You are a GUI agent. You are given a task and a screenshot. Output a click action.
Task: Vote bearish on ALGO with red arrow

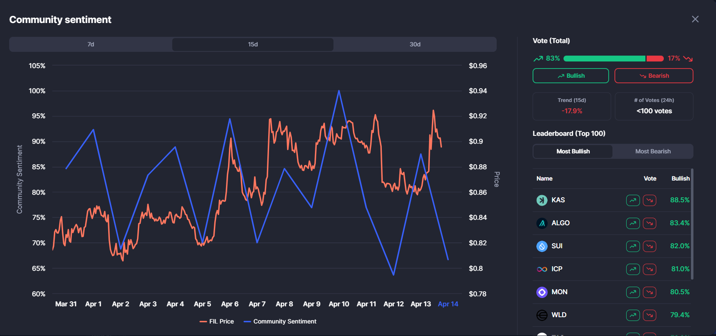(x=650, y=223)
